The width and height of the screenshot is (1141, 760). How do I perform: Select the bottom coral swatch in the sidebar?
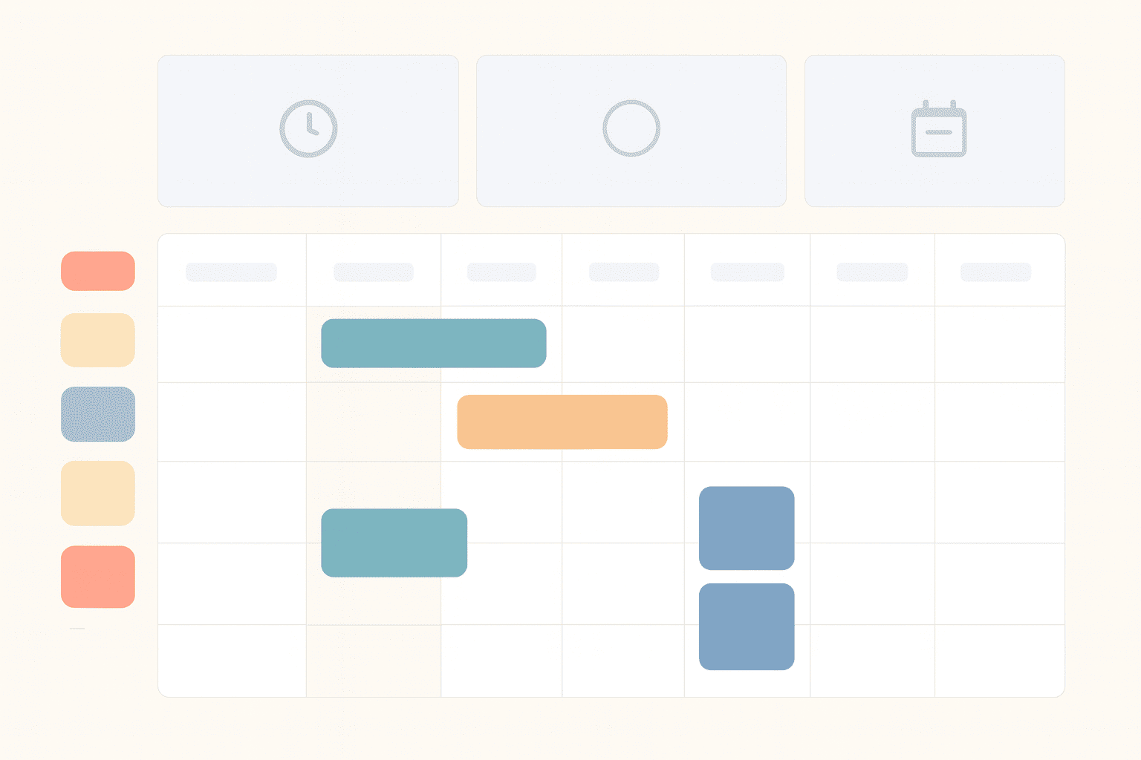click(x=98, y=577)
